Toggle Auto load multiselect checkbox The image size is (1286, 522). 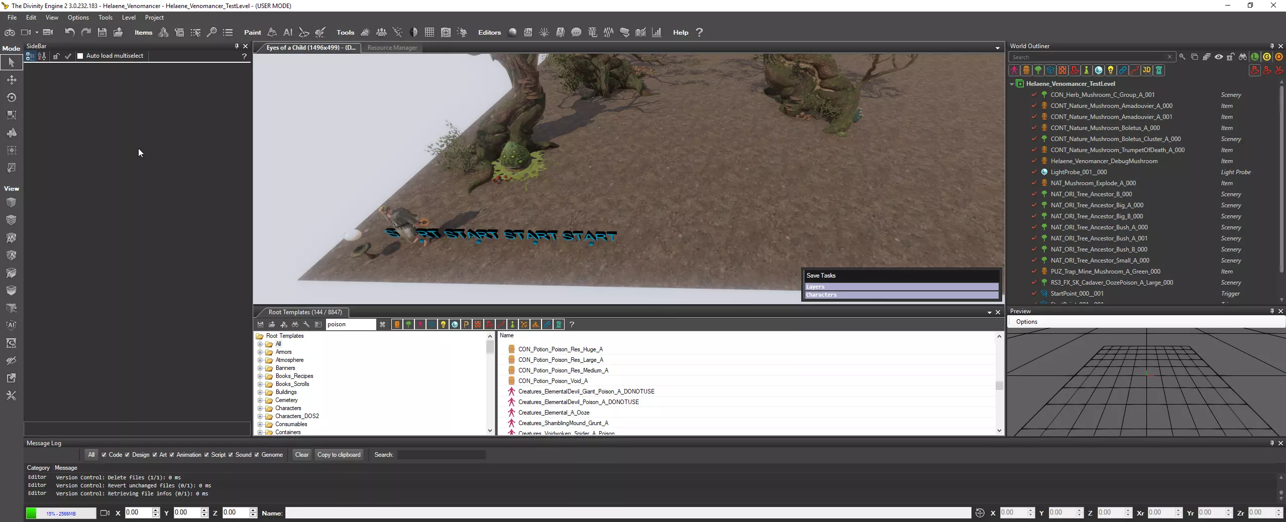click(80, 56)
